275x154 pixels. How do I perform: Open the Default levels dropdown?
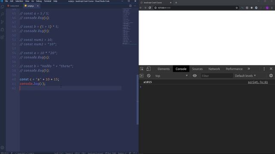pyautogui.click(x=245, y=76)
